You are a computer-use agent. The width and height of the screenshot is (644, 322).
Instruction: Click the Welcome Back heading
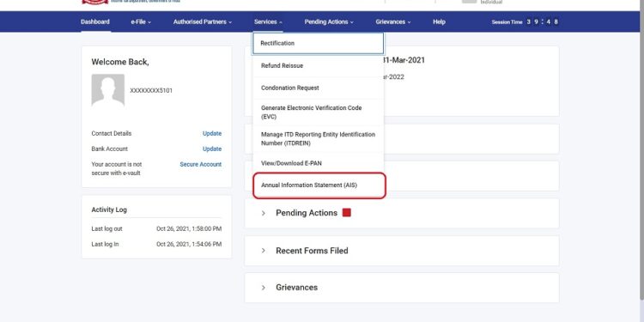coord(120,62)
